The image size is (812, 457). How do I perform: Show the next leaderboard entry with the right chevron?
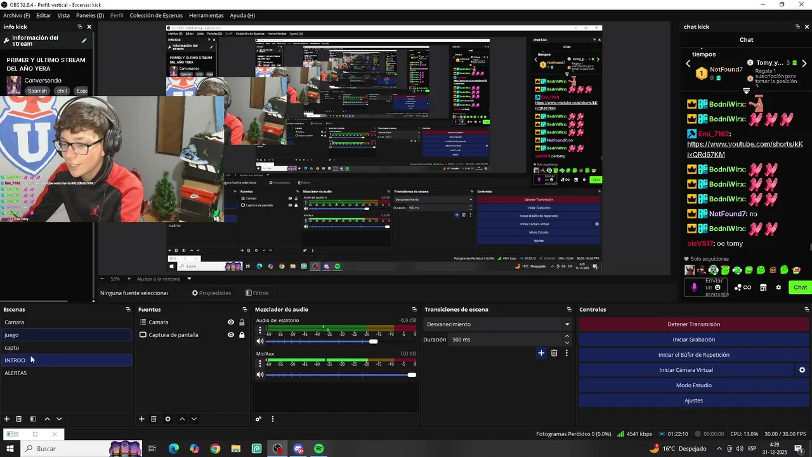tap(804, 63)
